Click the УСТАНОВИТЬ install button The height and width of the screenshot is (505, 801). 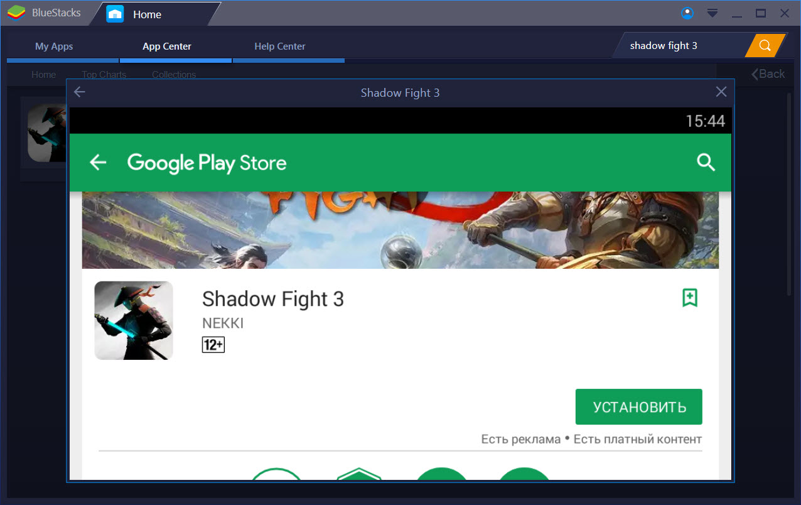coord(639,407)
